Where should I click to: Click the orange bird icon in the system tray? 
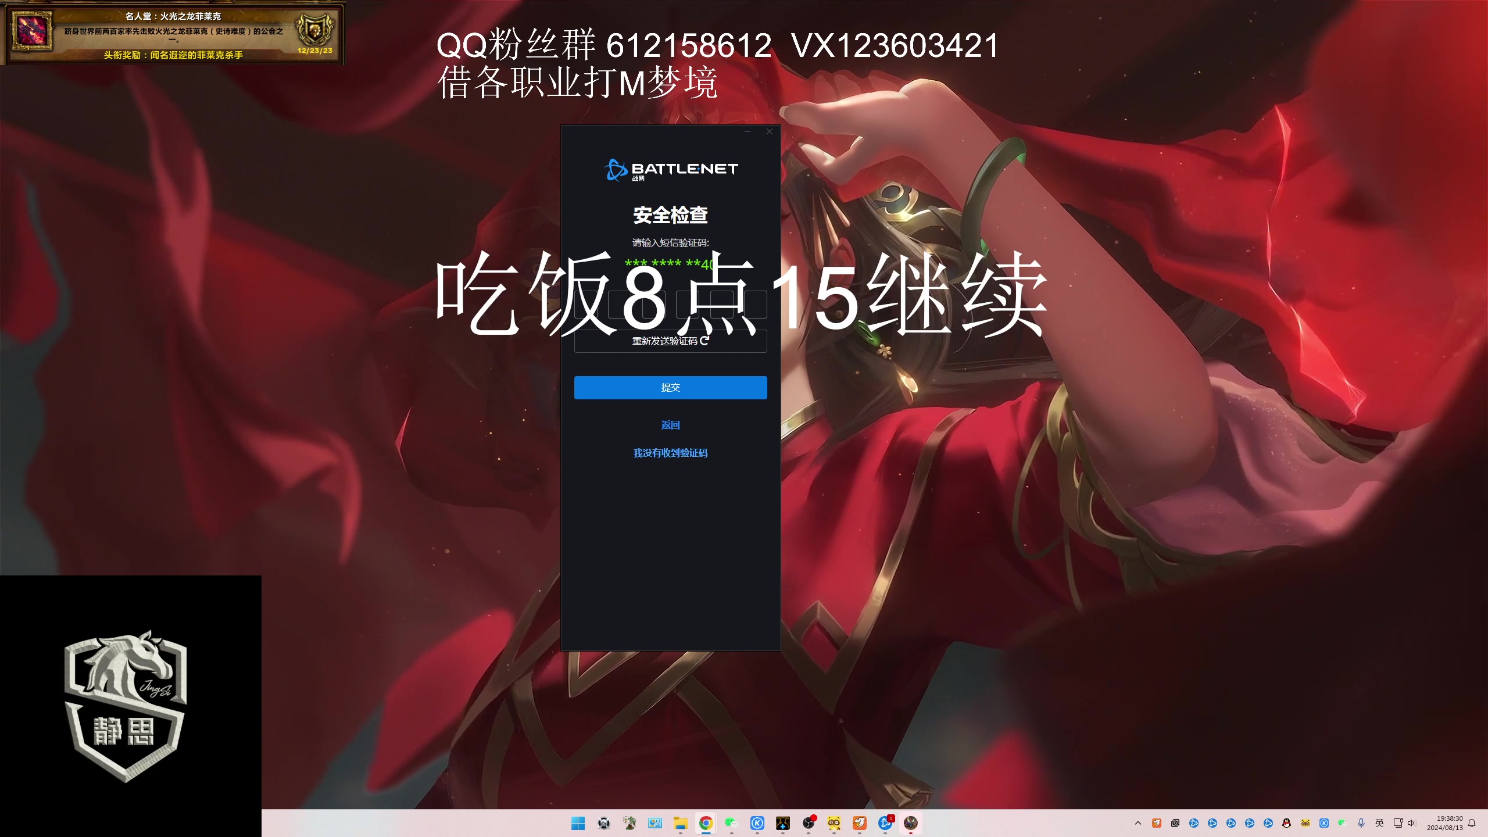click(x=1157, y=823)
